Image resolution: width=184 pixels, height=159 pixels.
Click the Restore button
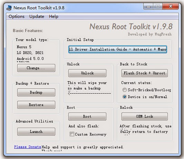(36, 105)
